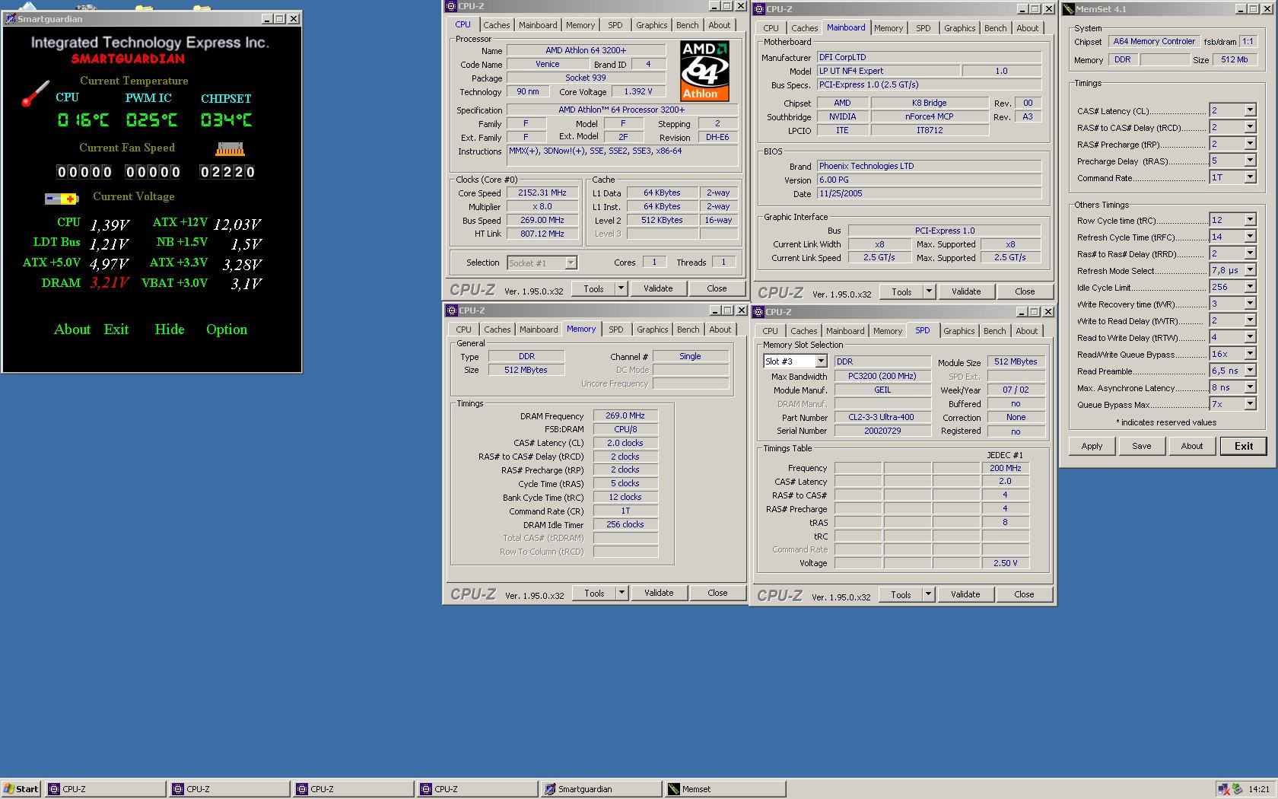Screen dimensions: 1278x799
Task: Click Exit button in MemSet
Action: tap(1243, 446)
